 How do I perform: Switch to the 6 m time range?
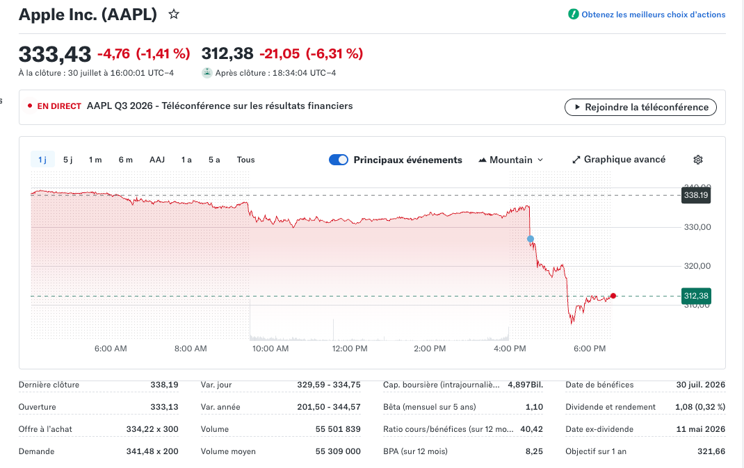(x=126, y=160)
